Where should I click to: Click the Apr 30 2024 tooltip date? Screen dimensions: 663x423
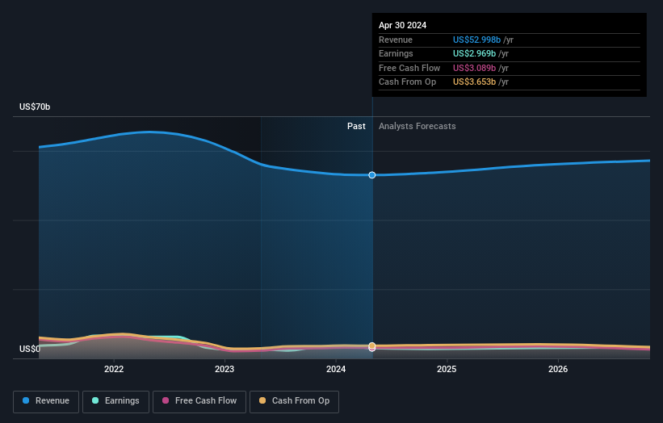pyautogui.click(x=402, y=25)
